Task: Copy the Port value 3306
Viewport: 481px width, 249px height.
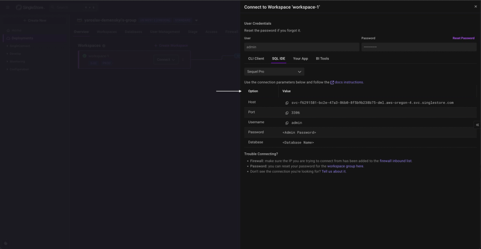Action: (x=287, y=113)
